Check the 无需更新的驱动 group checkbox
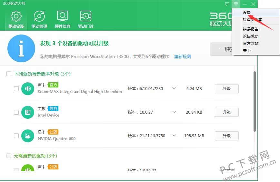 (9, 156)
